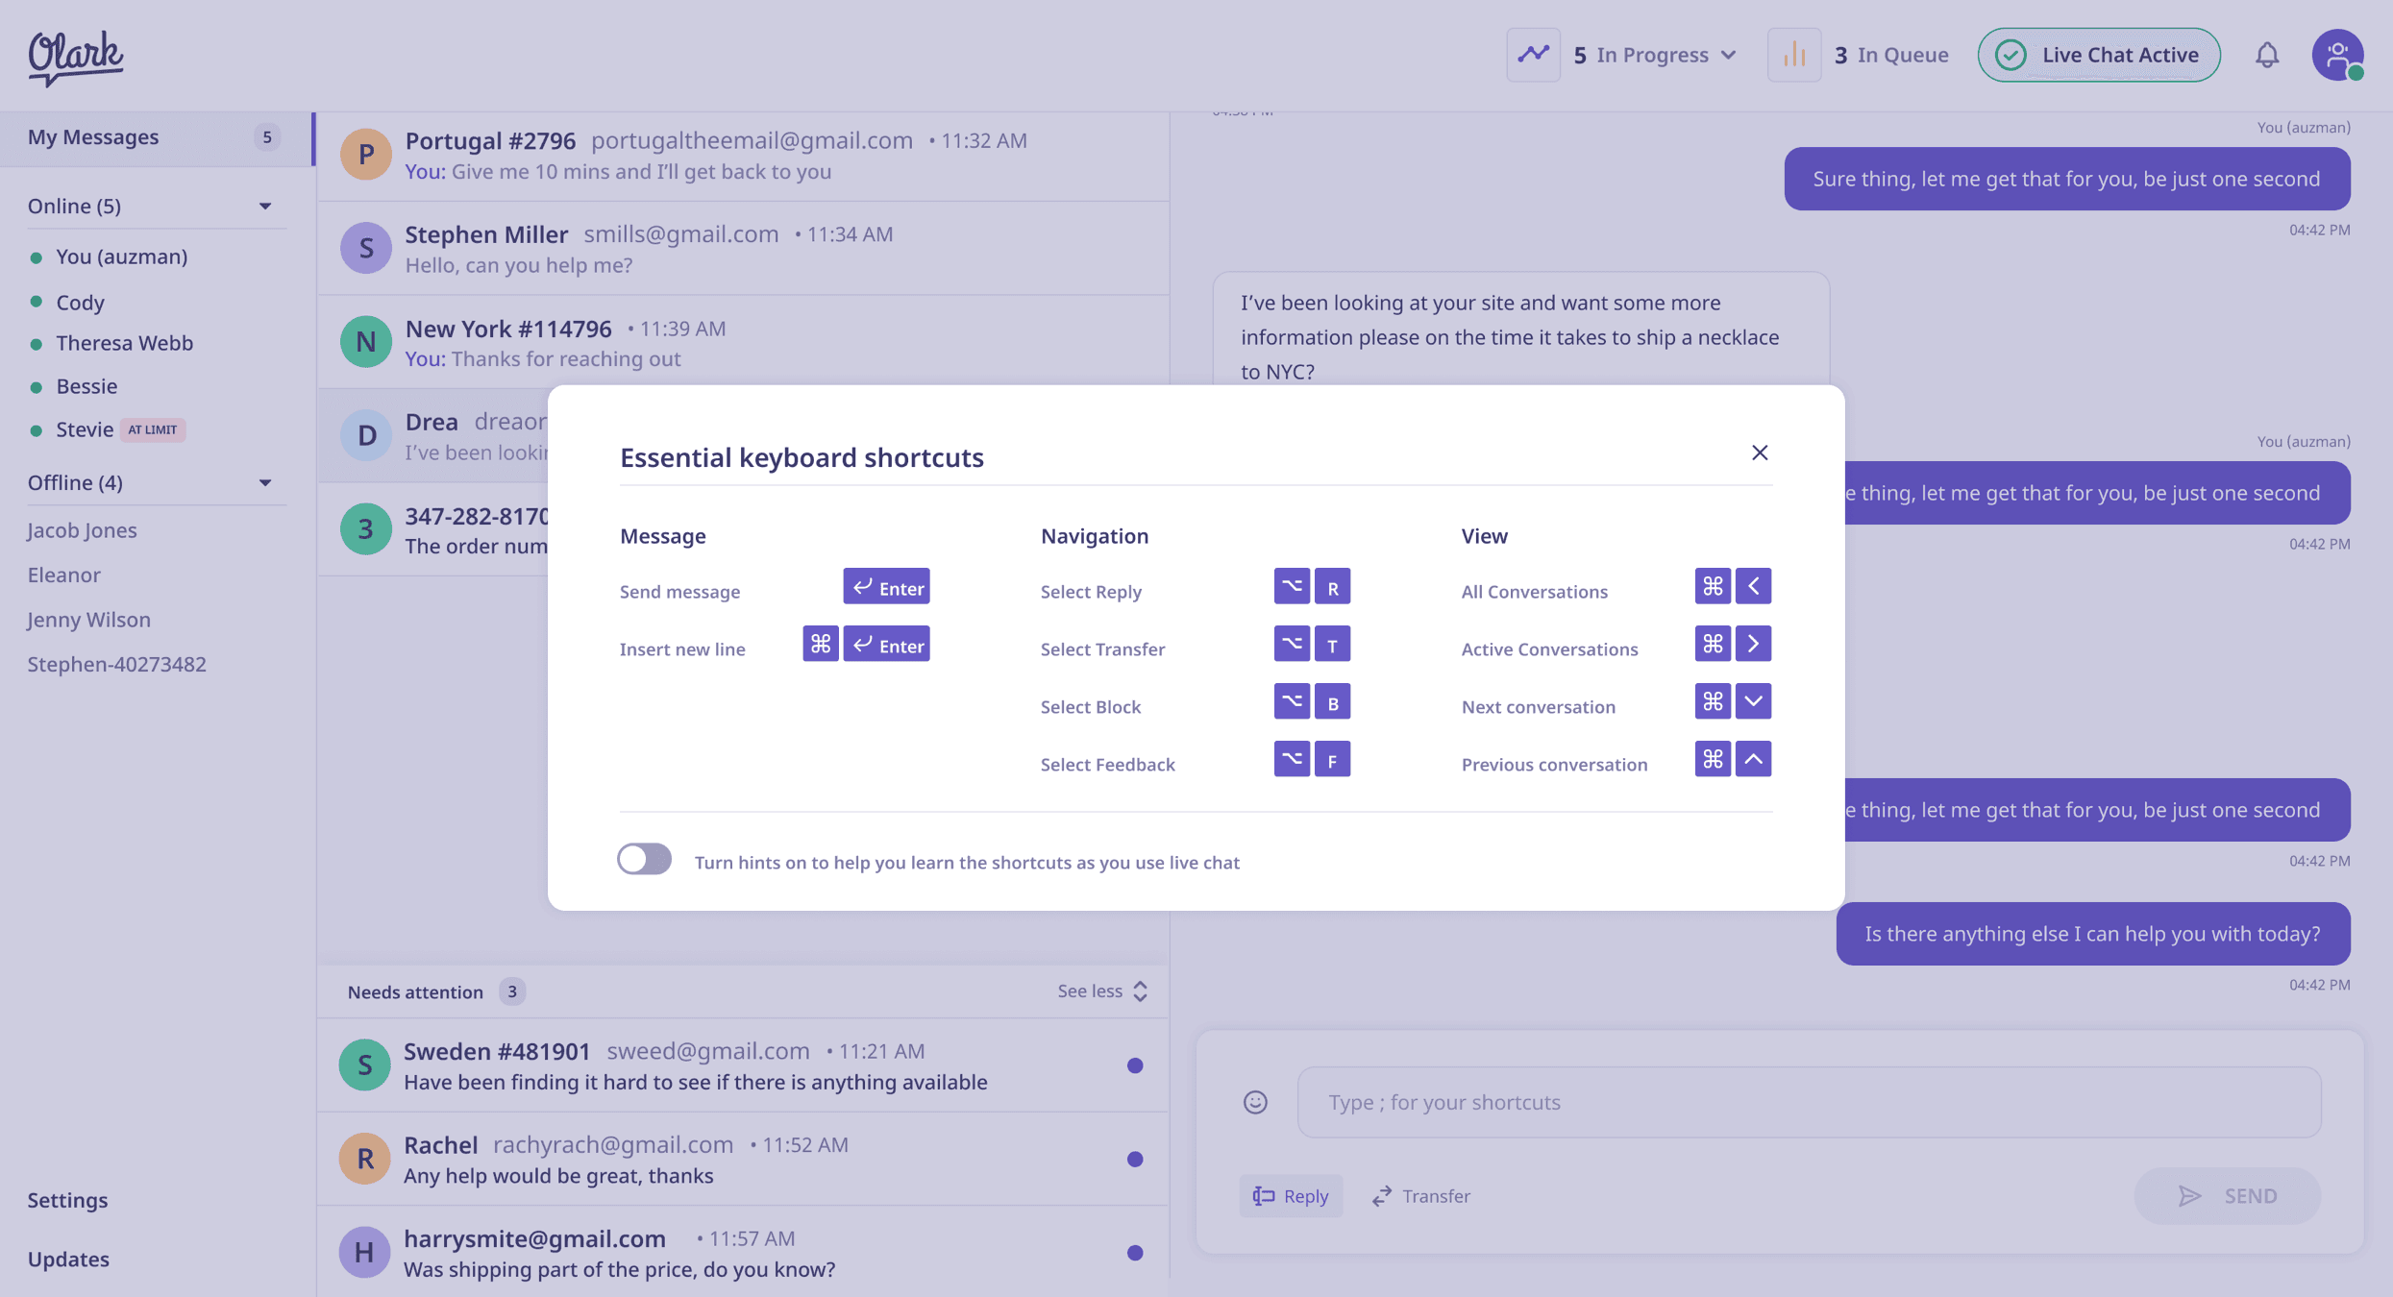Click the In Queue bar chart icon
This screenshot has height=1297, width=2393.
pos(1793,55)
